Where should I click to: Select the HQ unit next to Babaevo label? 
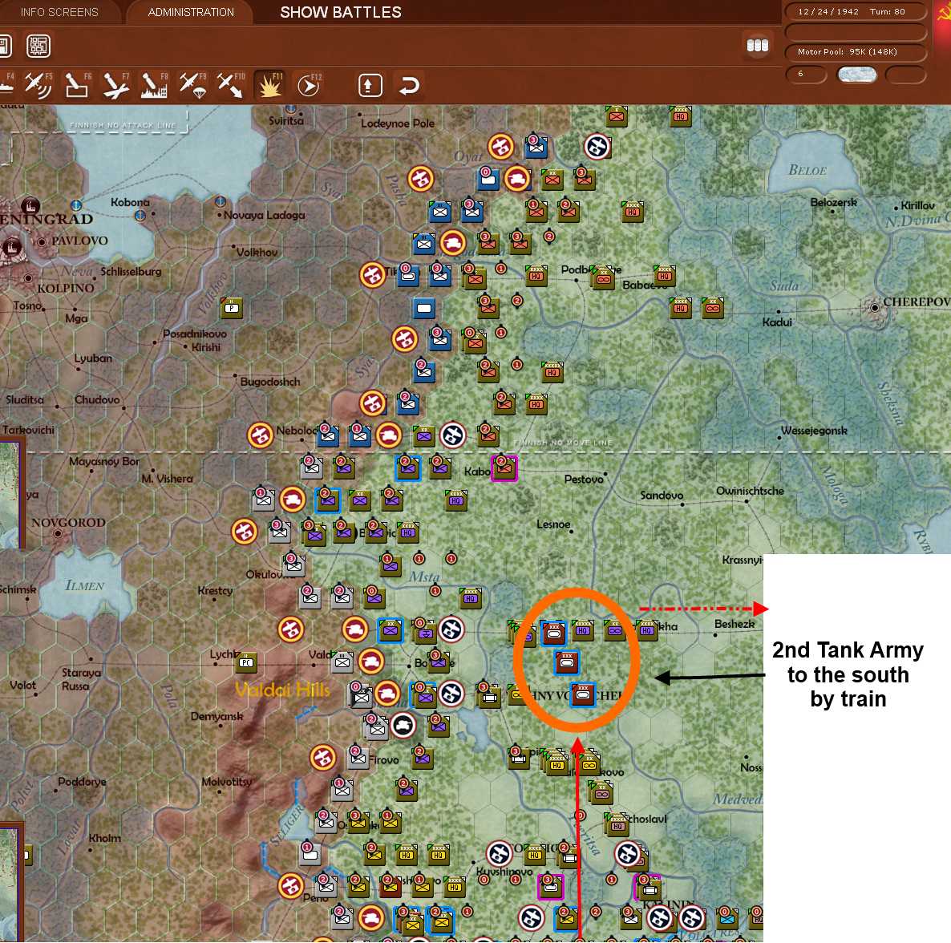[664, 275]
